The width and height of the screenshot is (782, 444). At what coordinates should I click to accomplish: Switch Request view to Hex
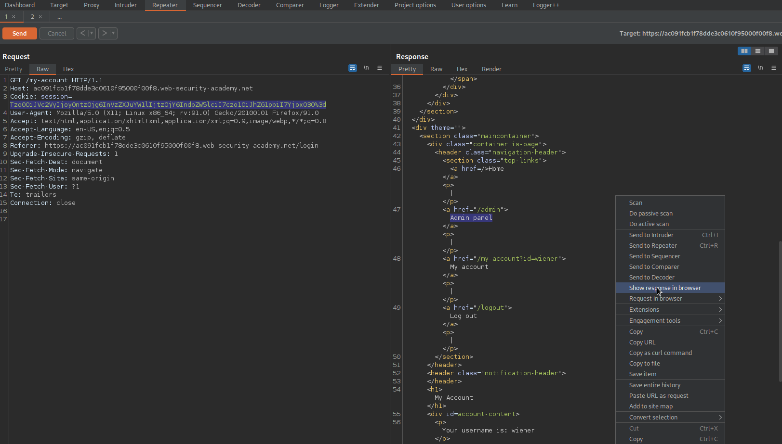[x=68, y=69]
